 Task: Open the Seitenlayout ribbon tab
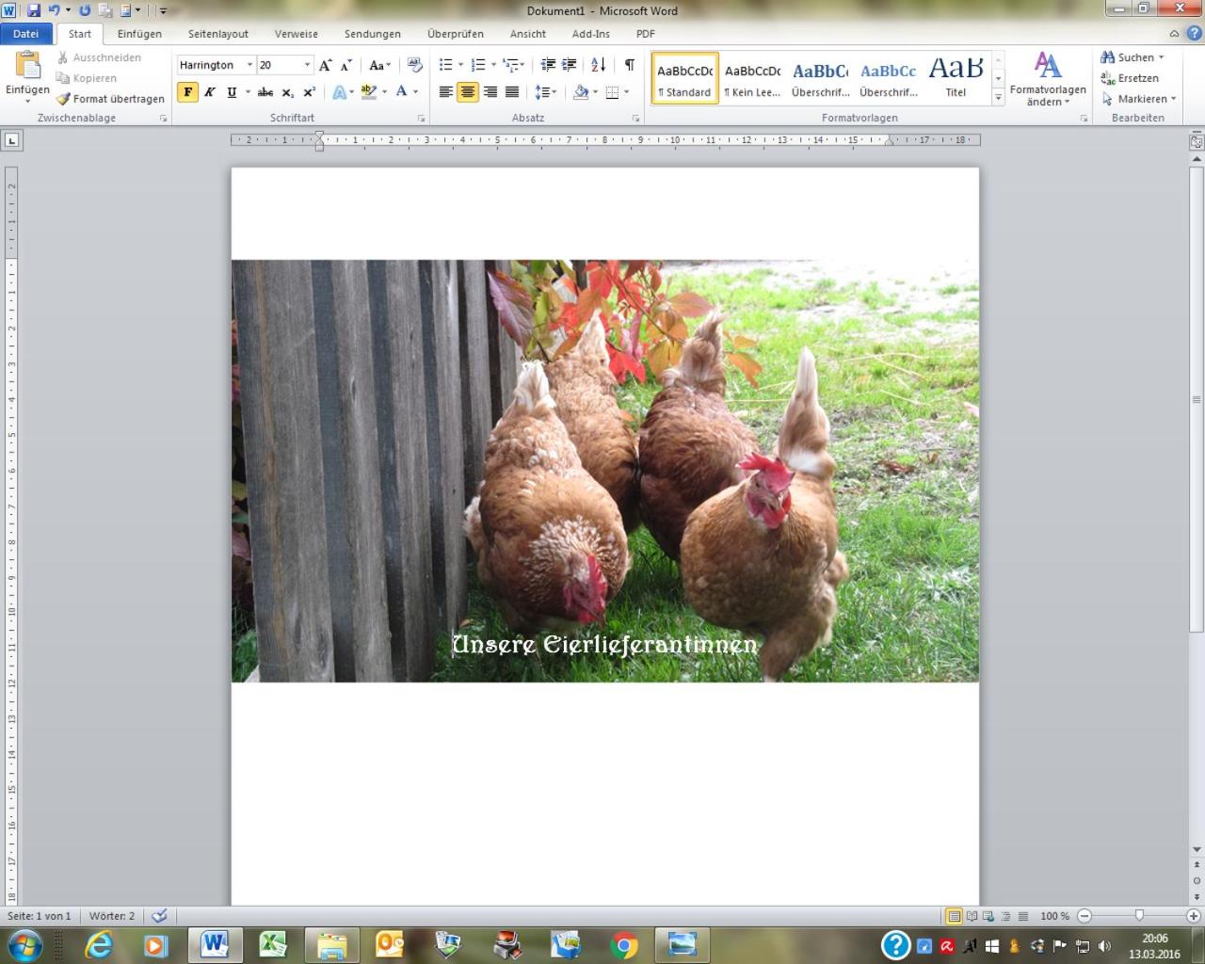(218, 34)
